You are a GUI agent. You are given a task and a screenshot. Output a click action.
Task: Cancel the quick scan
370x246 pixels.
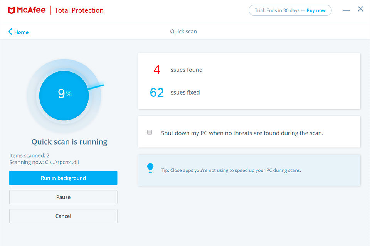pyautogui.click(x=63, y=216)
